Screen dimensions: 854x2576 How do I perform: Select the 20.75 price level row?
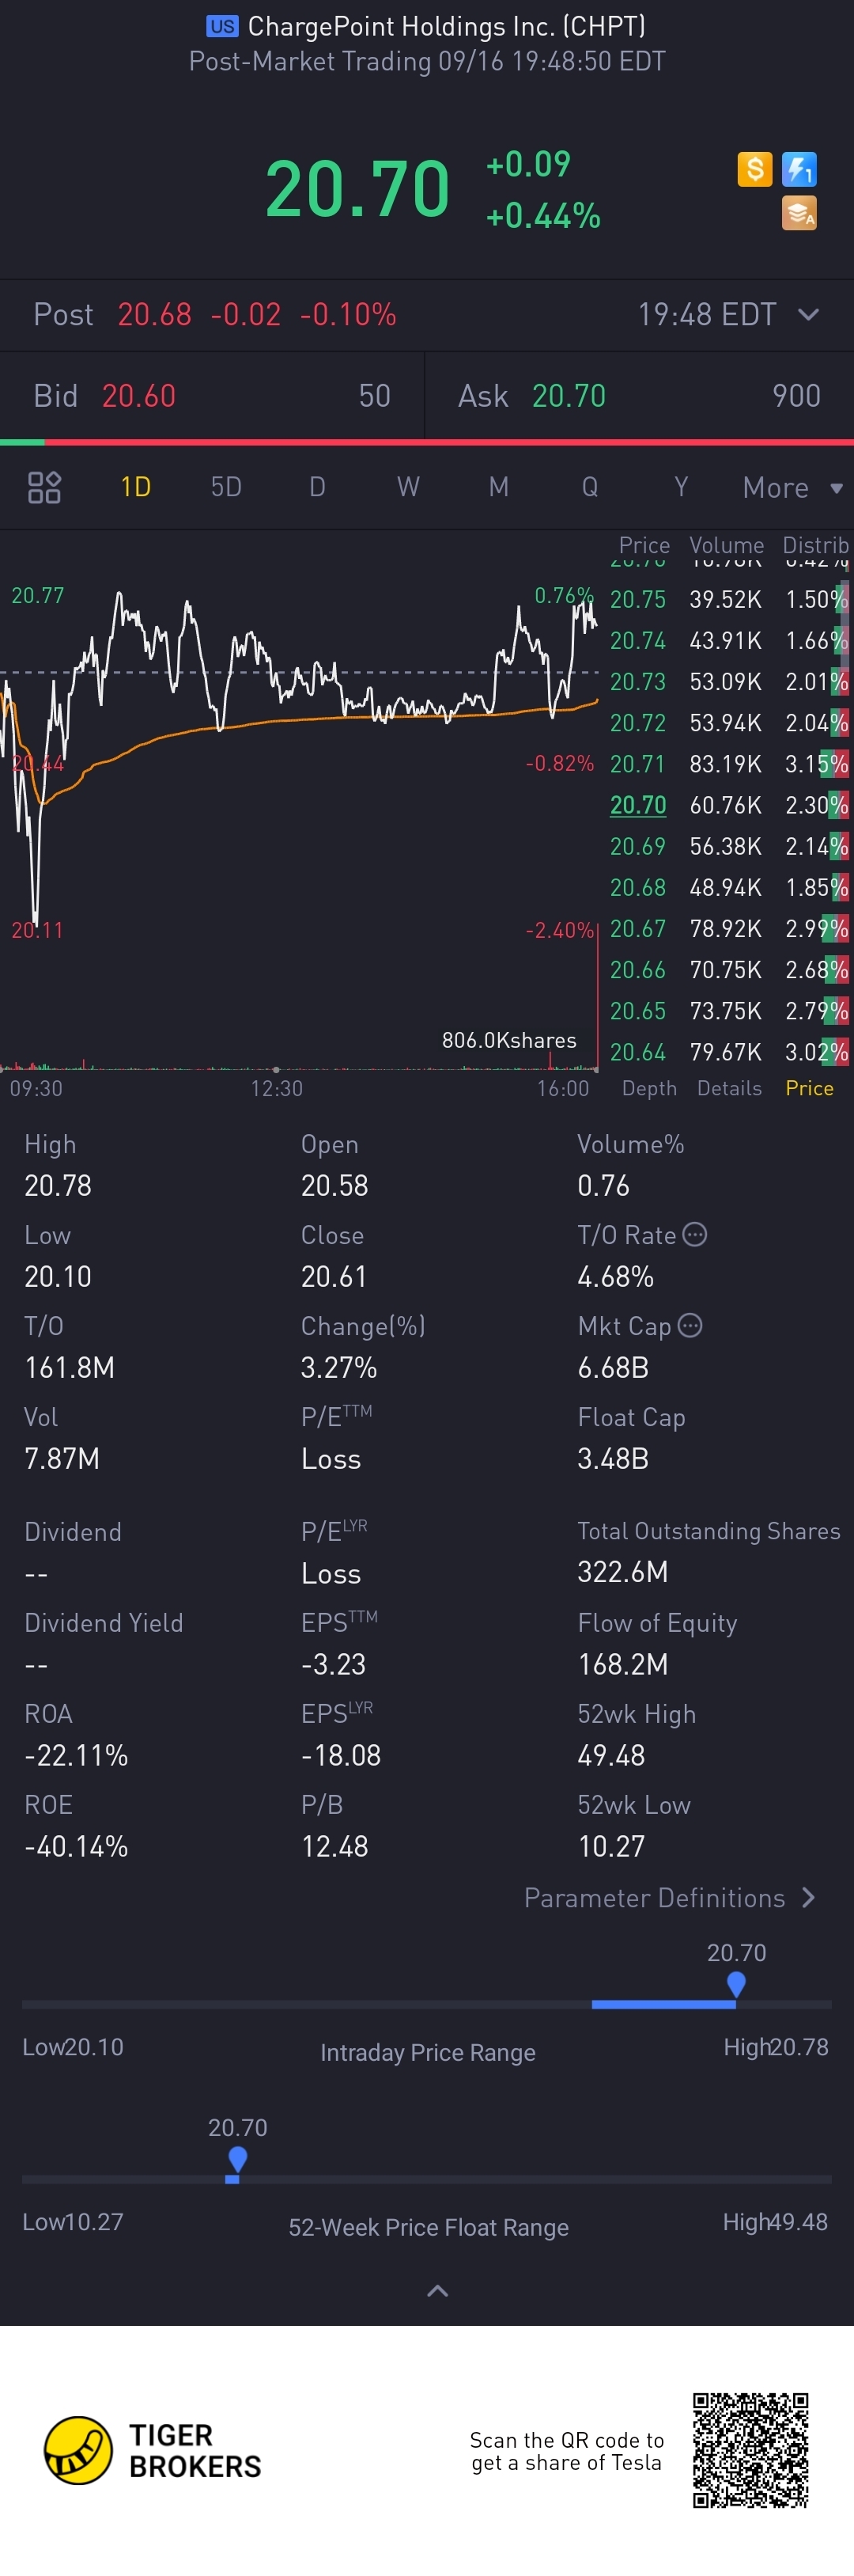click(x=729, y=599)
